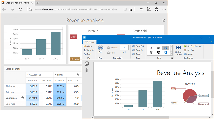
Task: Close the Web Dashboard browser tab
Action: (x=32, y=3)
